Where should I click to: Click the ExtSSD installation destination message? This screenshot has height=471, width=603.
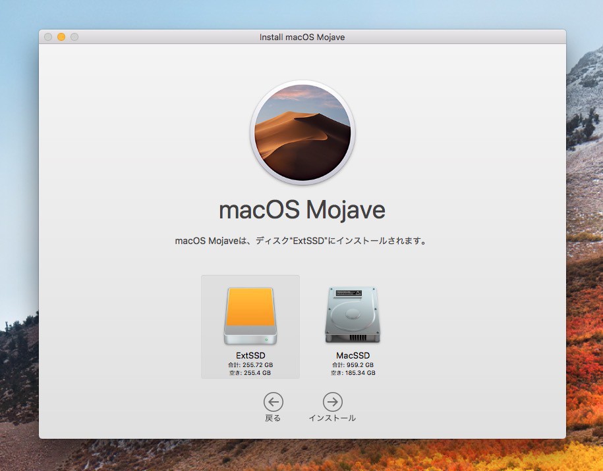[x=302, y=241]
